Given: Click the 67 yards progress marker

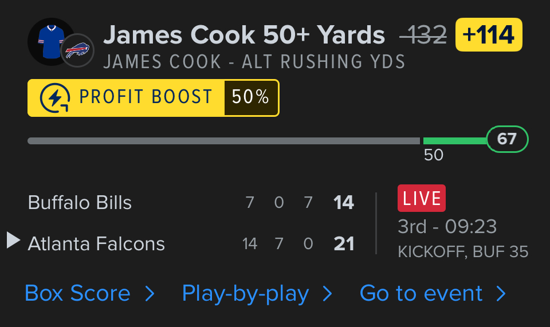Looking at the screenshot, I should [507, 140].
